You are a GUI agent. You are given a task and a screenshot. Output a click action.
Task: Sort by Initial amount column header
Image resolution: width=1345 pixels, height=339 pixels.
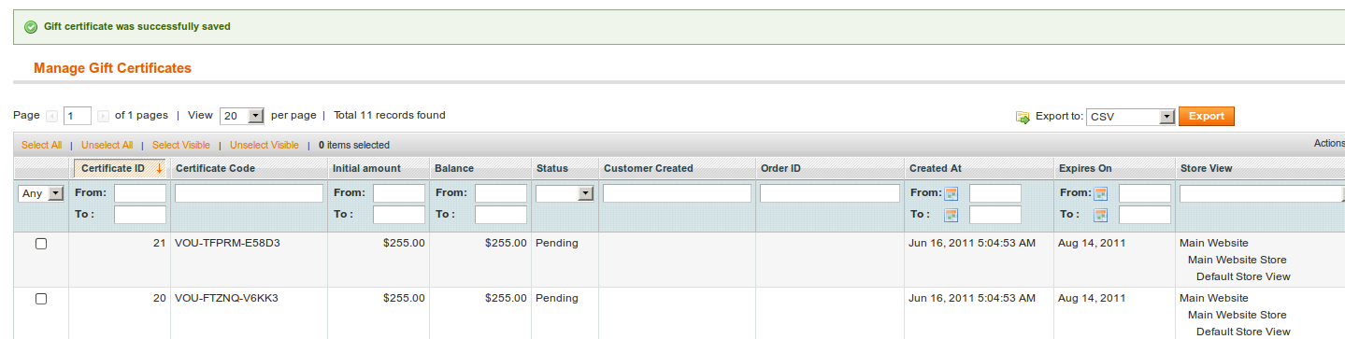366,169
